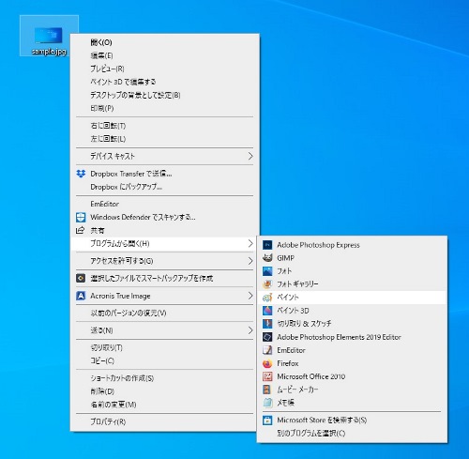Click the GIMP icon in submenu
The image size is (469, 459).
pos(267,258)
